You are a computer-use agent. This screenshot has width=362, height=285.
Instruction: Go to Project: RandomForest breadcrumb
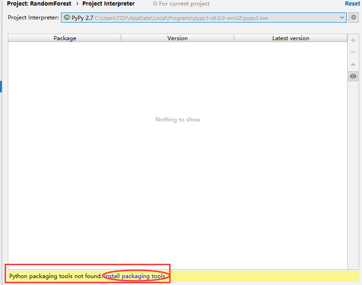point(39,4)
